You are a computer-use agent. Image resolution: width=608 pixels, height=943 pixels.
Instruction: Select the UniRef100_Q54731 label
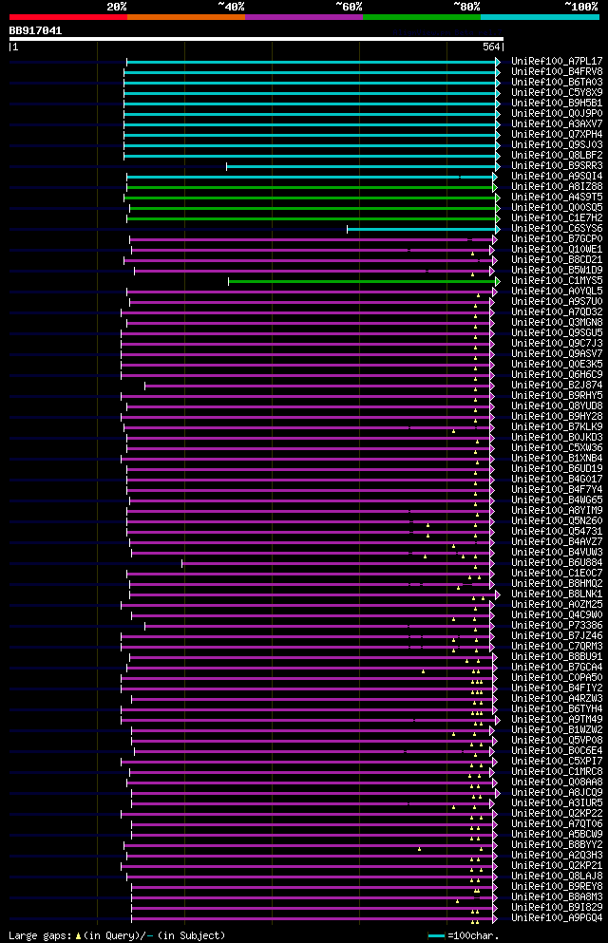coord(557,531)
